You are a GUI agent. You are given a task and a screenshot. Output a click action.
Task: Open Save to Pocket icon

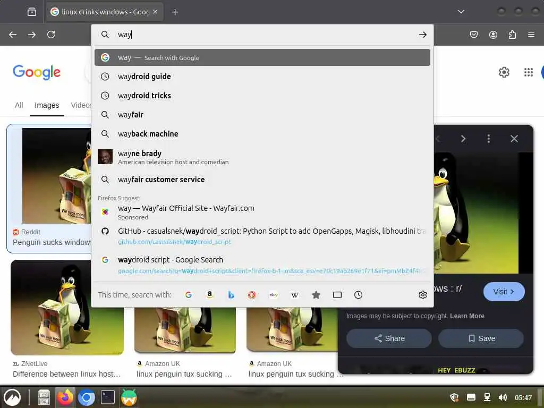(473, 35)
